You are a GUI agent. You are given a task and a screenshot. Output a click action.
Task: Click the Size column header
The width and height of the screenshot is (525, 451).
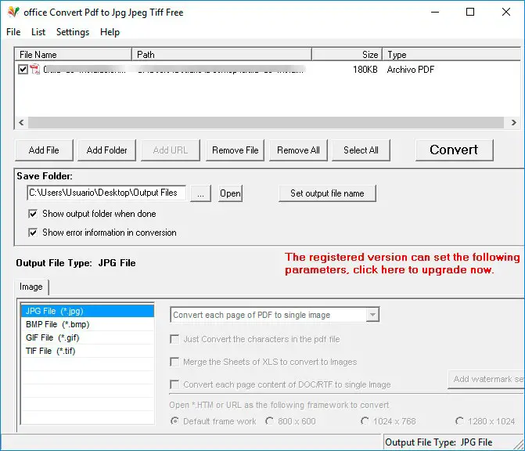[x=347, y=54]
